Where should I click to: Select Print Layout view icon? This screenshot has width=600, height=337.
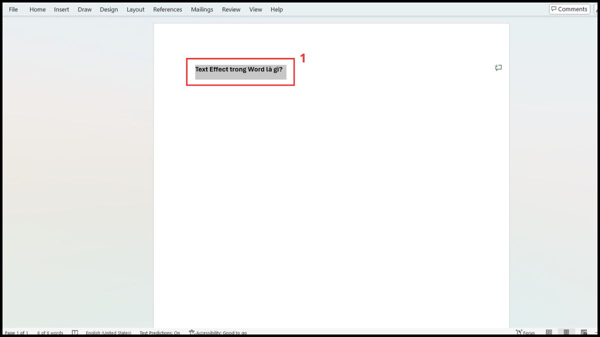pos(566,333)
